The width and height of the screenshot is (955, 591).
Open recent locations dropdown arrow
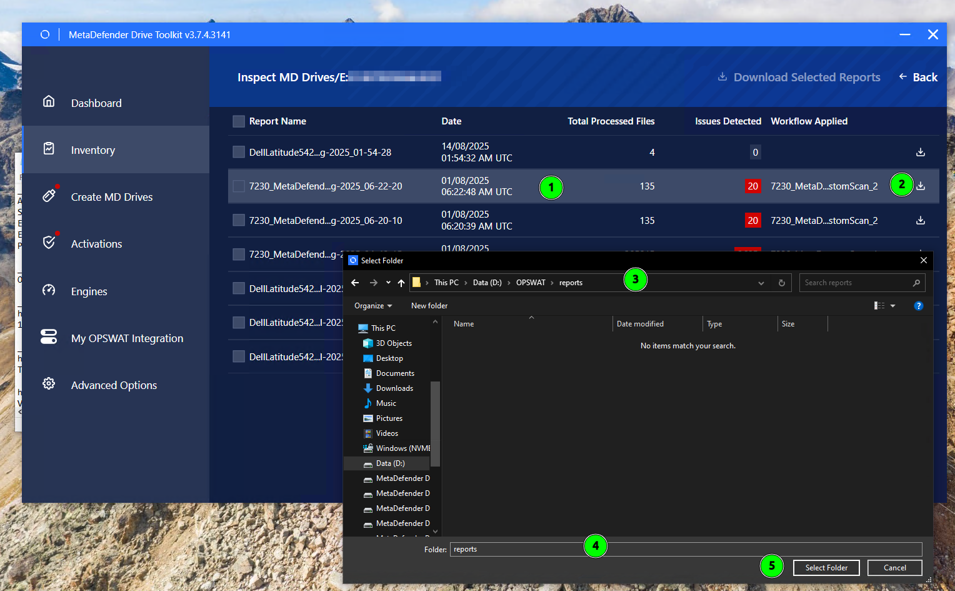click(388, 283)
